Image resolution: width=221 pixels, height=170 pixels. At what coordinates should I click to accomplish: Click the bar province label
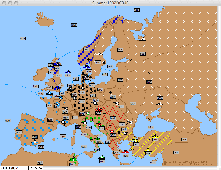tap(136, 10)
